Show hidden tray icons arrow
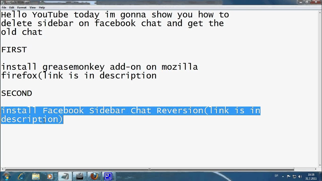Image resolution: width=322 pixels, height=181 pixels. pos(283,176)
